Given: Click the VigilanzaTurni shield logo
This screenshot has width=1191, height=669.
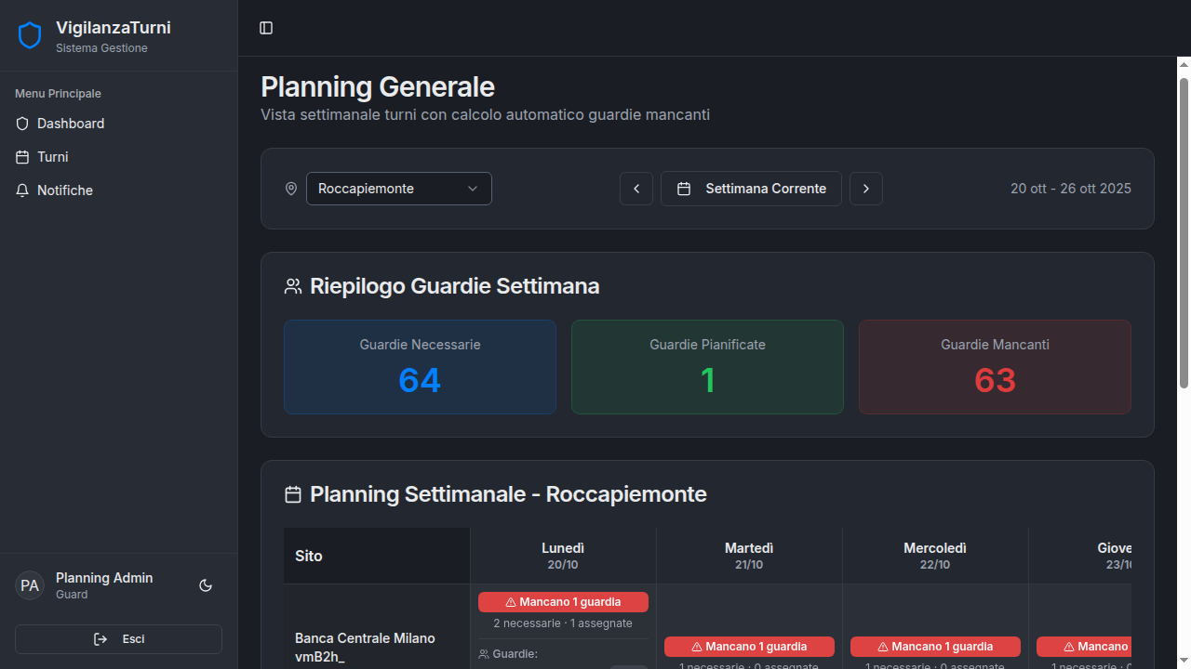Looking at the screenshot, I should [x=30, y=36].
